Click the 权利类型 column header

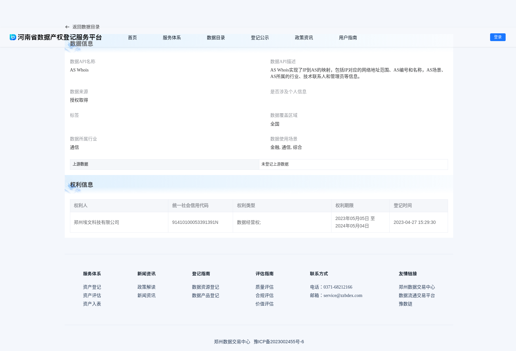282,206
